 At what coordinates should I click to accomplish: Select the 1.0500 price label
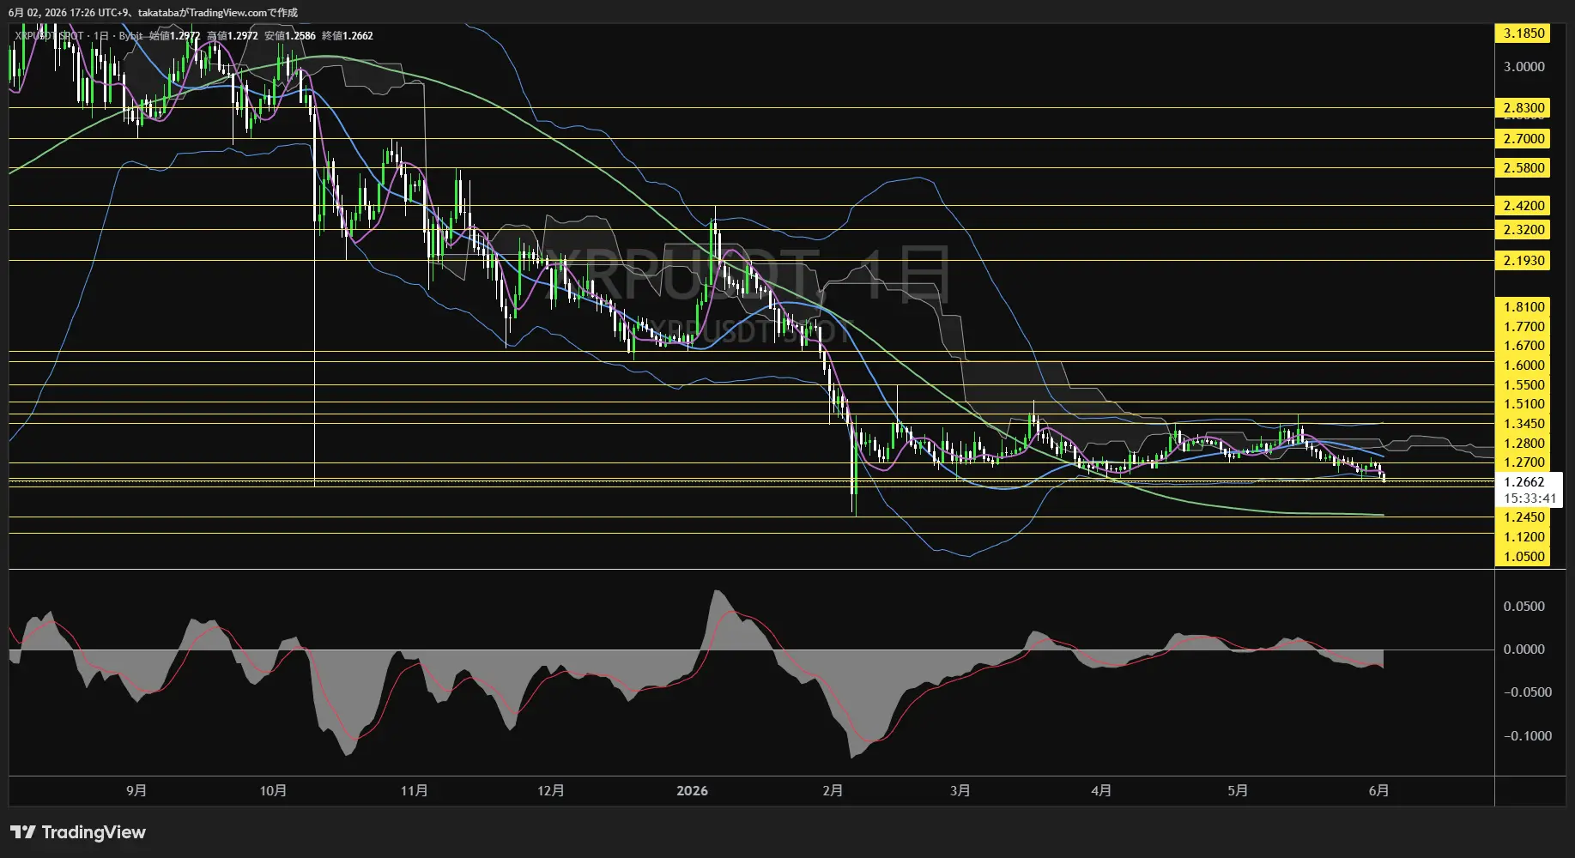1524,557
